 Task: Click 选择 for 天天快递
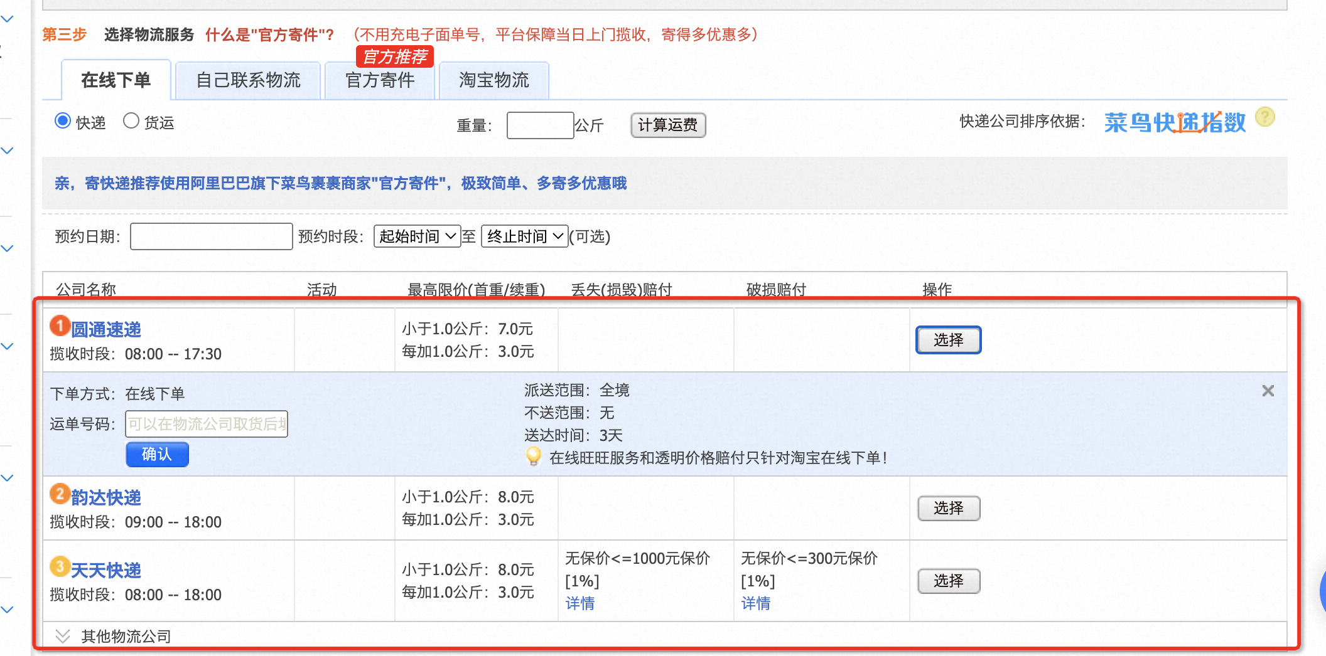[948, 581]
